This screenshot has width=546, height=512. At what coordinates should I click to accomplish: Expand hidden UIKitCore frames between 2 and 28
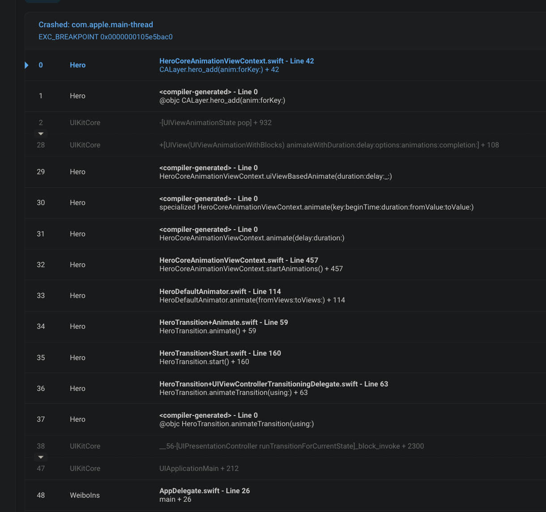[x=41, y=134]
